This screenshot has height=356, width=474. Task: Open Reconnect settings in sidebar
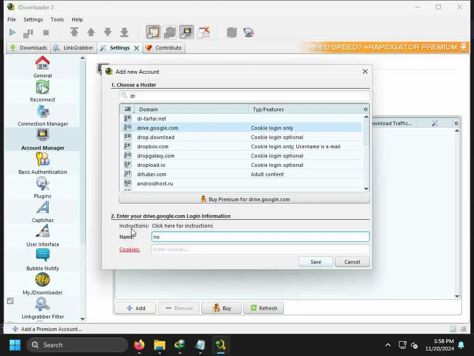point(43,91)
